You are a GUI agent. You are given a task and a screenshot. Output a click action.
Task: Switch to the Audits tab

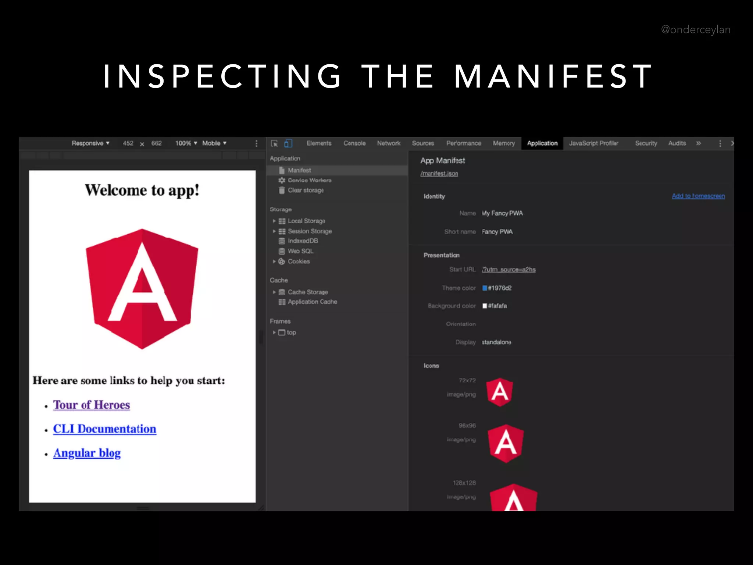(x=677, y=143)
